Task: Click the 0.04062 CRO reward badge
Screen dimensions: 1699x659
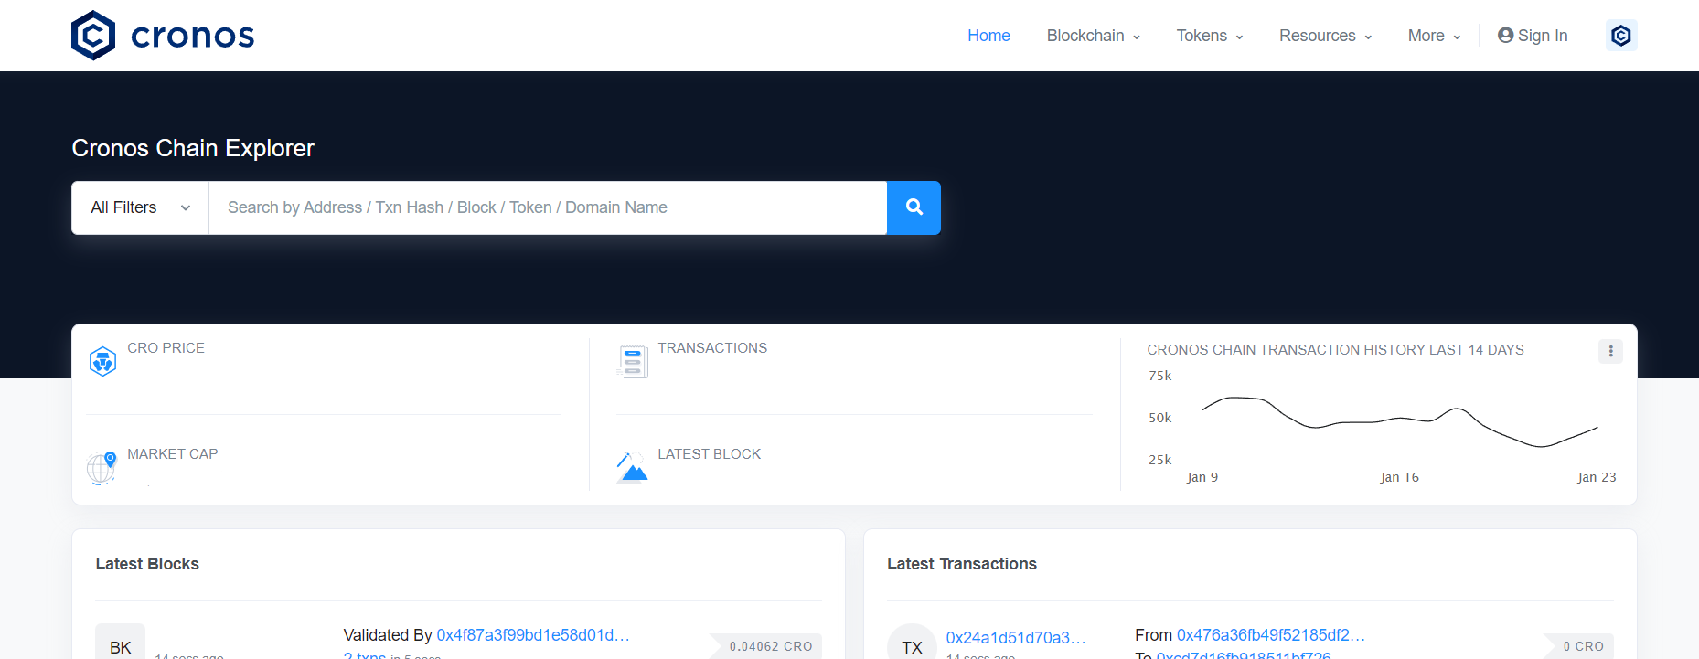Action: [766, 646]
